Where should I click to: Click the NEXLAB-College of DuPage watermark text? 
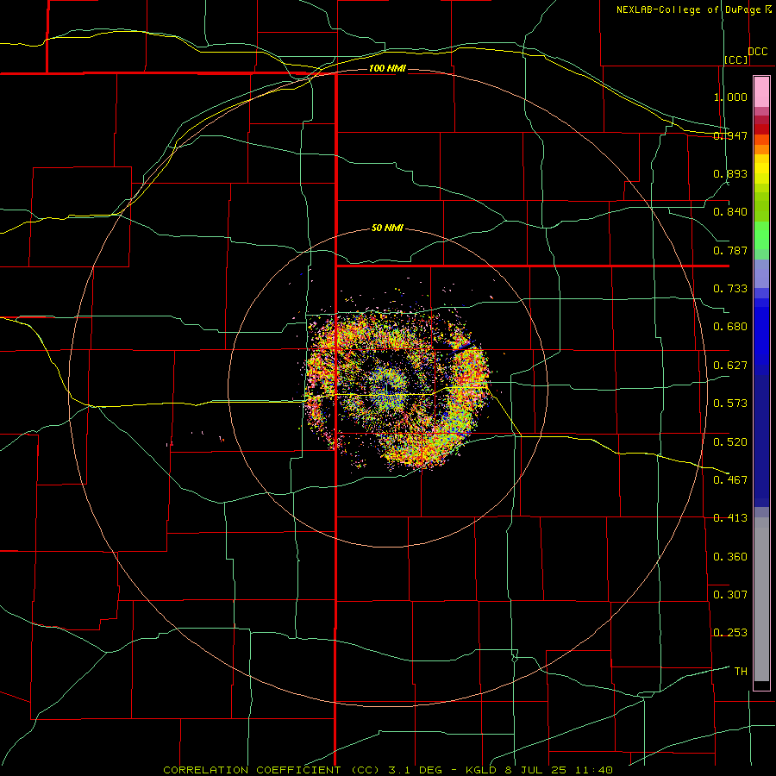(690, 9)
